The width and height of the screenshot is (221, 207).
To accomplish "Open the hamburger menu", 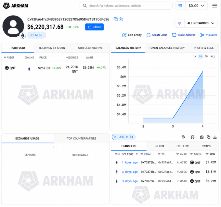I will click(x=214, y=6).
